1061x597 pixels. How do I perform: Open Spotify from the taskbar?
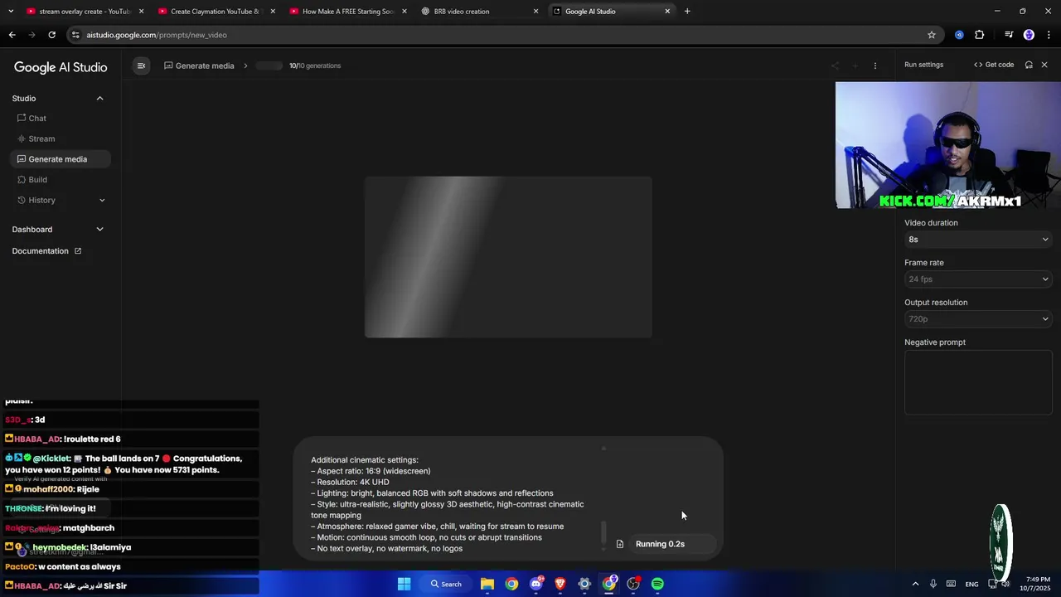pyautogui.click(x=657, y=584)
